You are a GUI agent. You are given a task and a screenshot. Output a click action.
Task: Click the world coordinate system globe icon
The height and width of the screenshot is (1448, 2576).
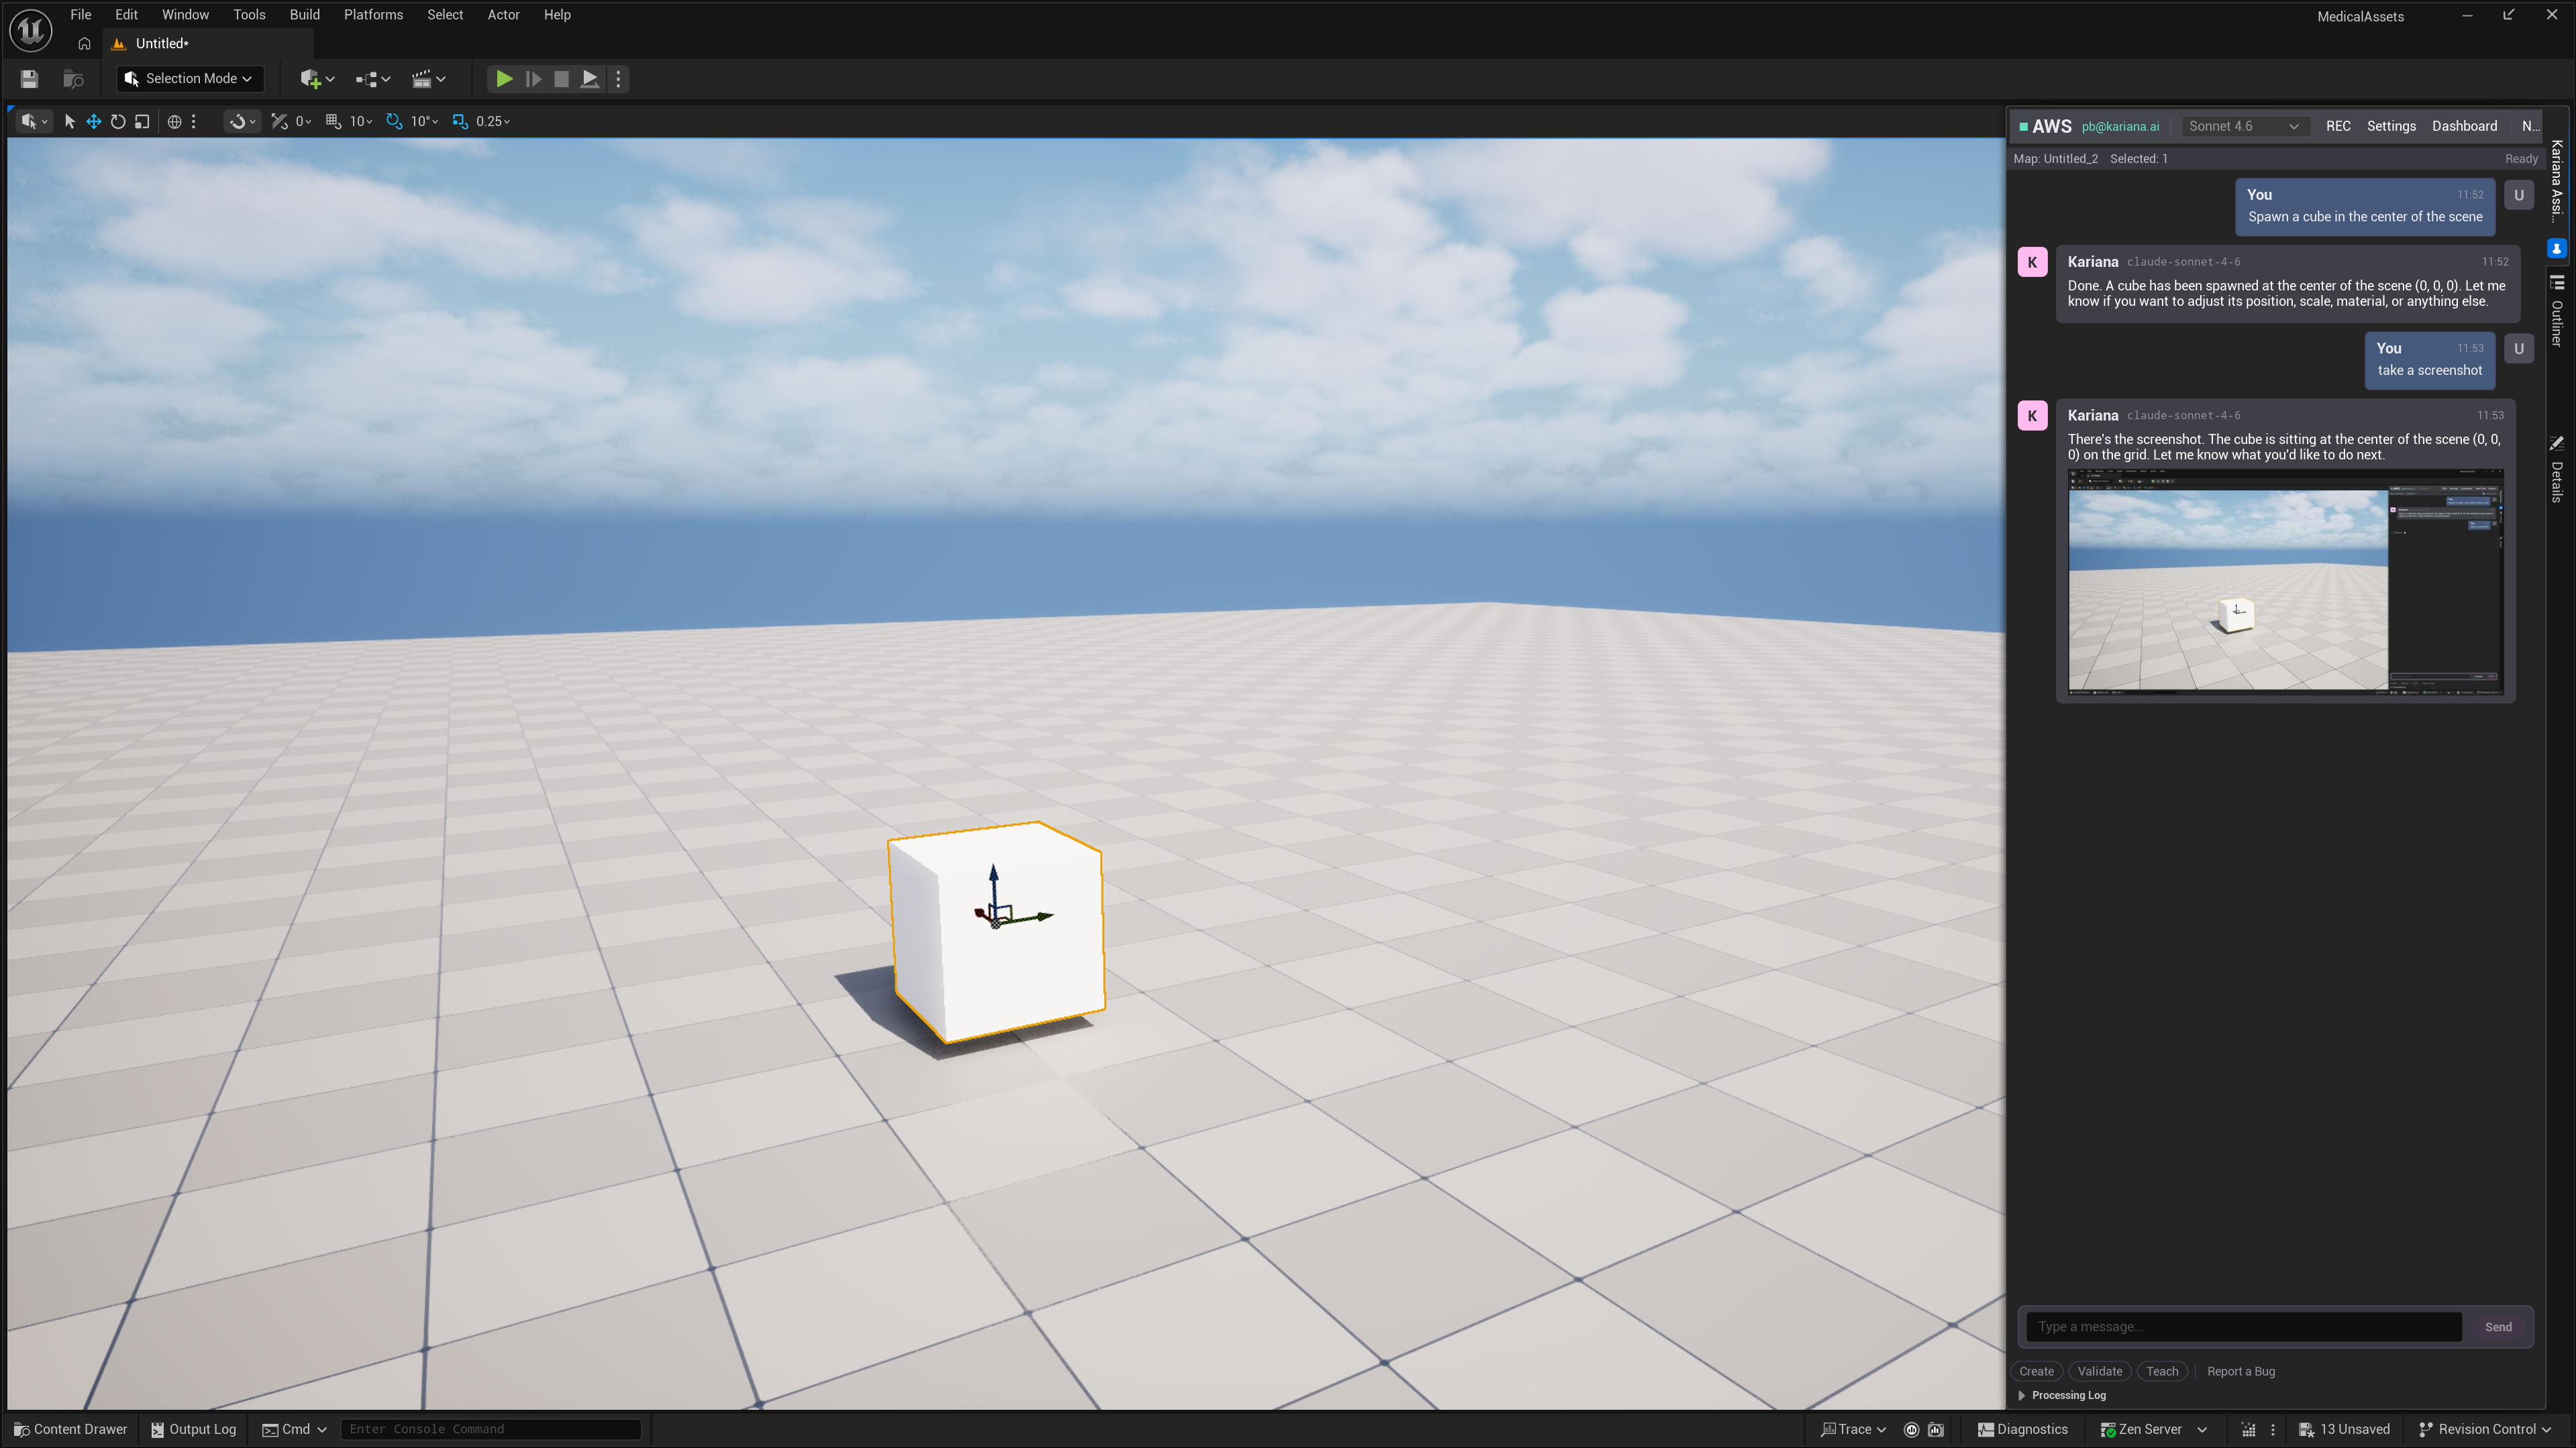tap(174, 121)
